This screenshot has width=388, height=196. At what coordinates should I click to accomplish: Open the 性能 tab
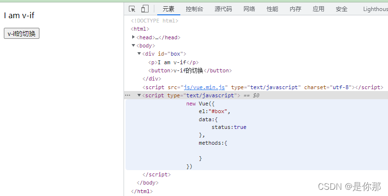tap(272, 9)
